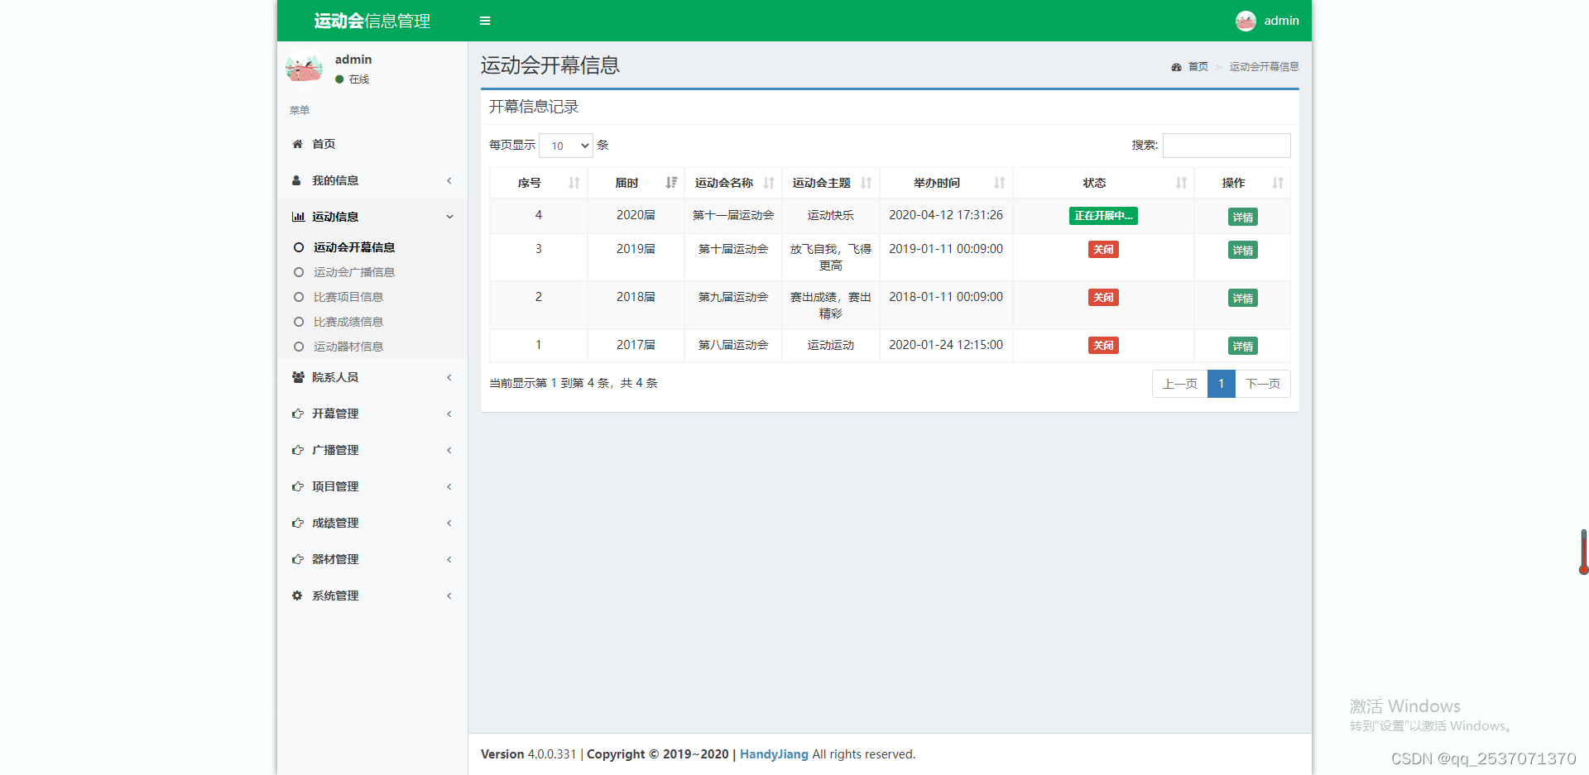
Task: Click 详情 button for 第八届运动会
Action: pyautogui.click(x=1242, y=346)
